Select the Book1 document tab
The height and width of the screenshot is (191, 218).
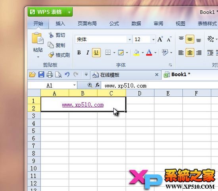click(x=190, y=74)
